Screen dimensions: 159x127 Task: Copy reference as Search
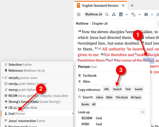click(117, 89)
